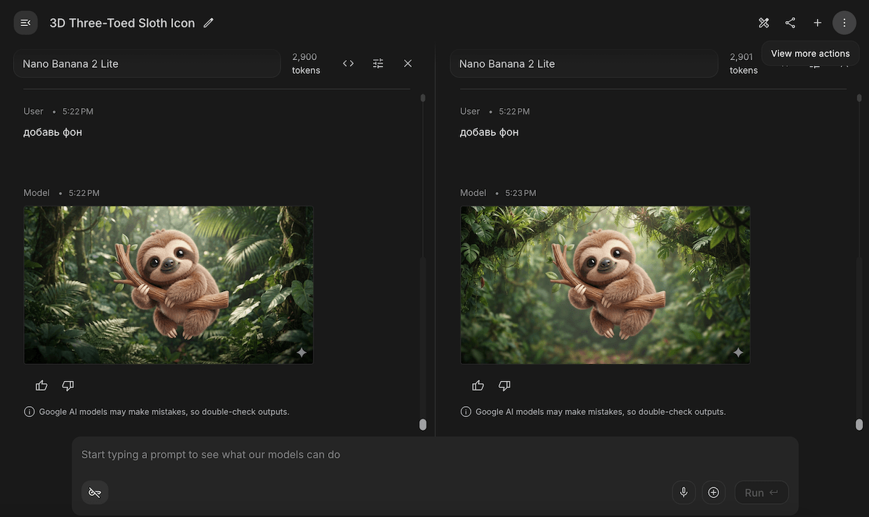Thumbs down the left model response
The height and width of the screenshot is (517, 869).
coord(68,386)
